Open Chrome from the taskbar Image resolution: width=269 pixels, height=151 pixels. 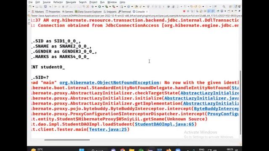122,150
